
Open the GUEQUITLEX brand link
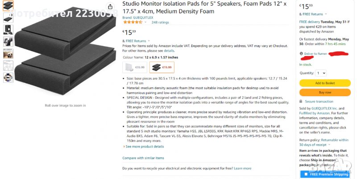coord(140,17)
